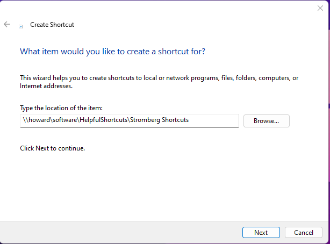The width and height of the screenshot is (330, 244).
Task: Click 'Type the location of the item' label
Action: click(x=64, y=108)
